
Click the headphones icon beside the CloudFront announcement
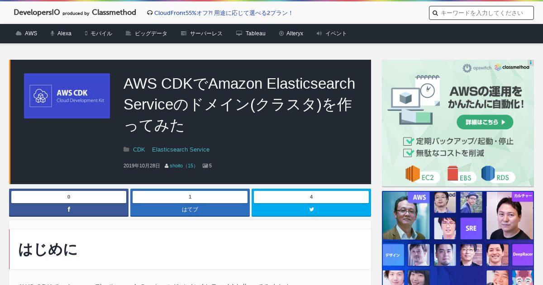[150, 13]
